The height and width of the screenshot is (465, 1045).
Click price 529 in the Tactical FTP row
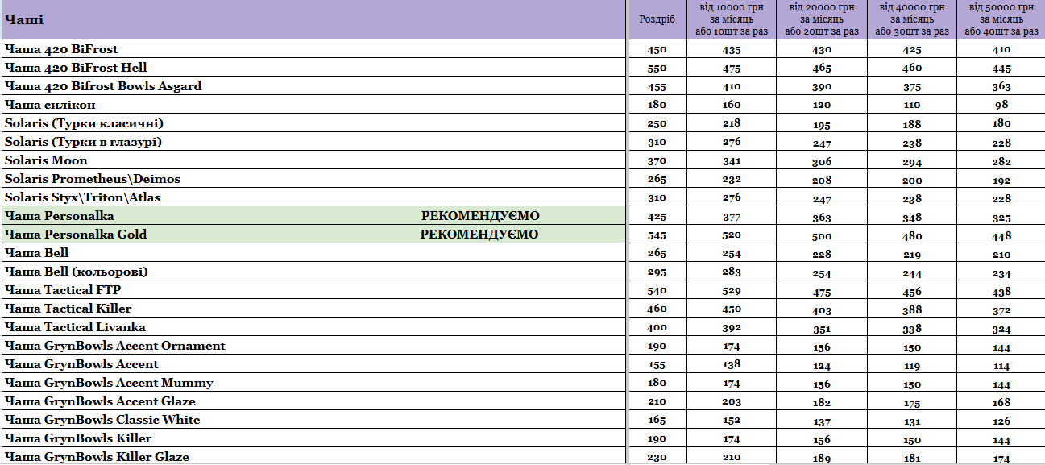pyautogui.click(x=732, y=291)
